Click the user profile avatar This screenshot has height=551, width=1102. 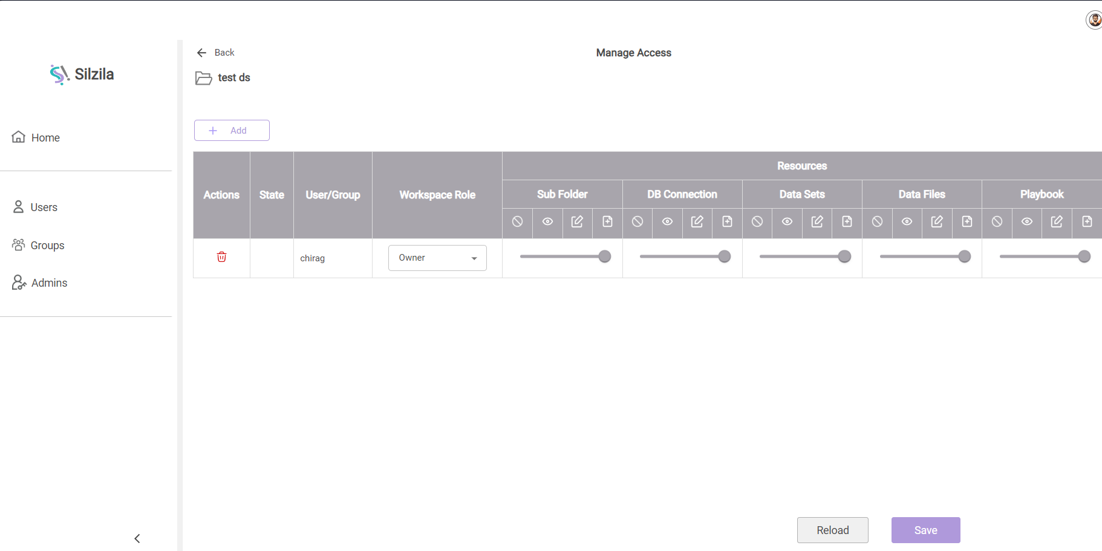[x=1094, y=20]
